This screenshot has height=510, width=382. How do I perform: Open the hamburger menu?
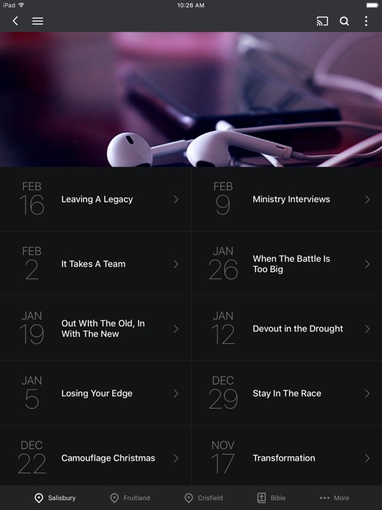pyautogui.click(x=38, y=21)
